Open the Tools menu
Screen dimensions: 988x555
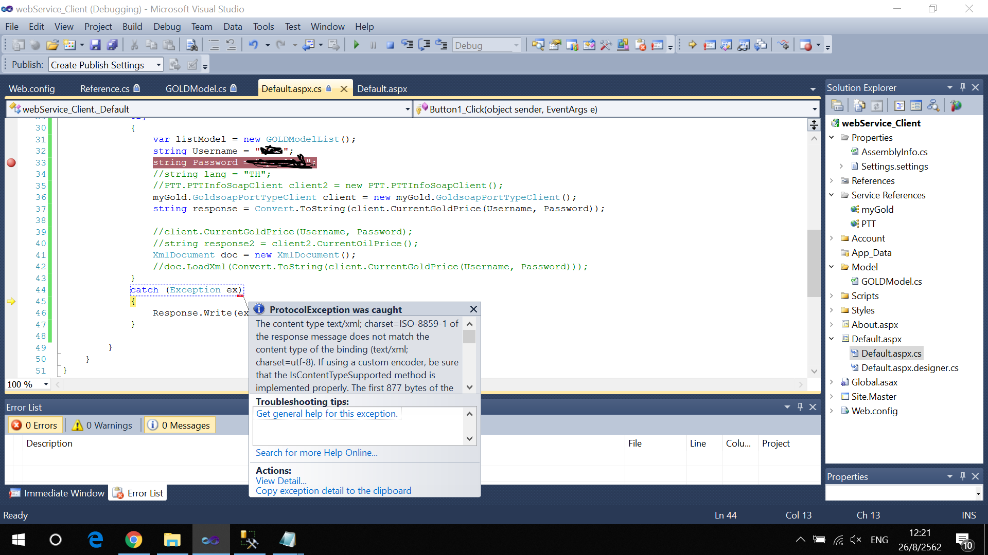(x=263, y=26)
